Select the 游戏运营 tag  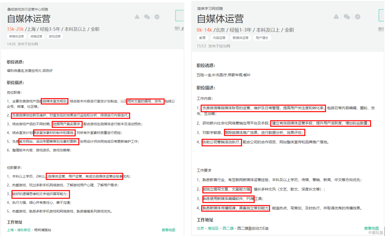point(55,36)
